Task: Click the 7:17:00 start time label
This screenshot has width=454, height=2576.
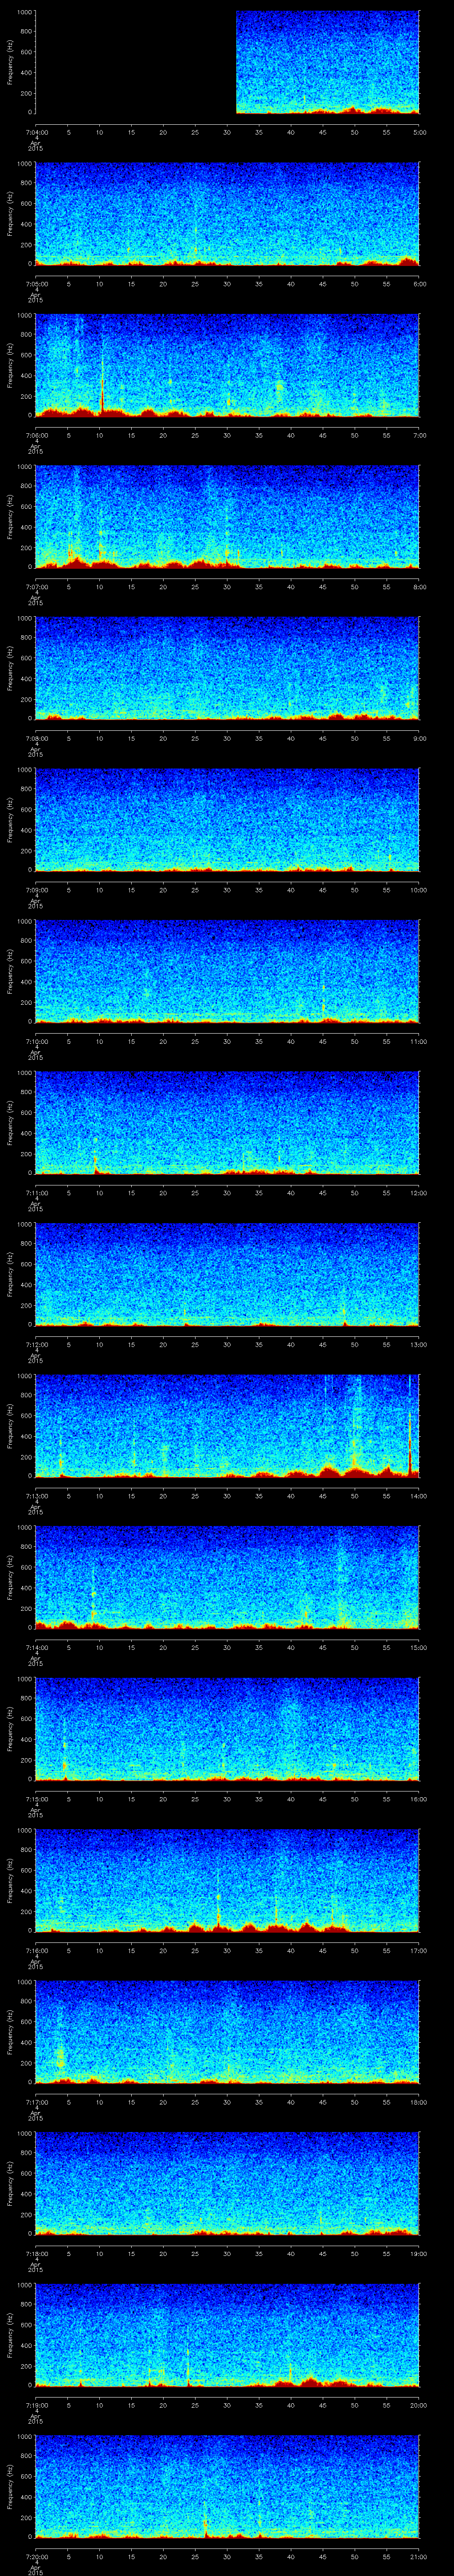Action: pyautogui.click(x=36, y=2102)
